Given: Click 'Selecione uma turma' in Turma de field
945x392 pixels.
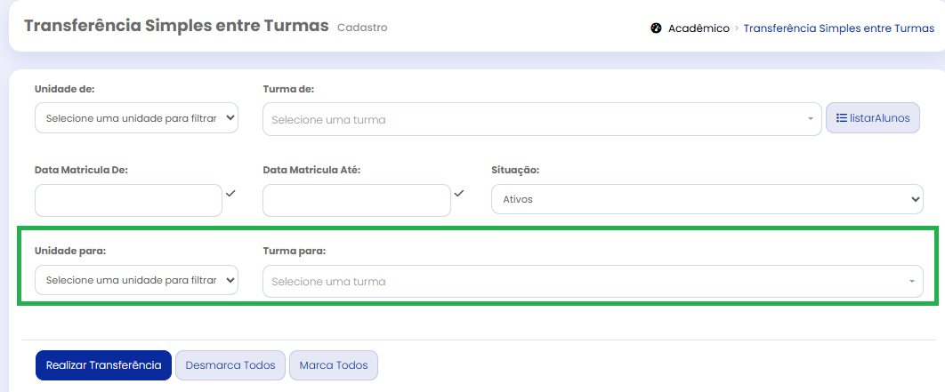Looking at the screenshot, I should 329,120.
